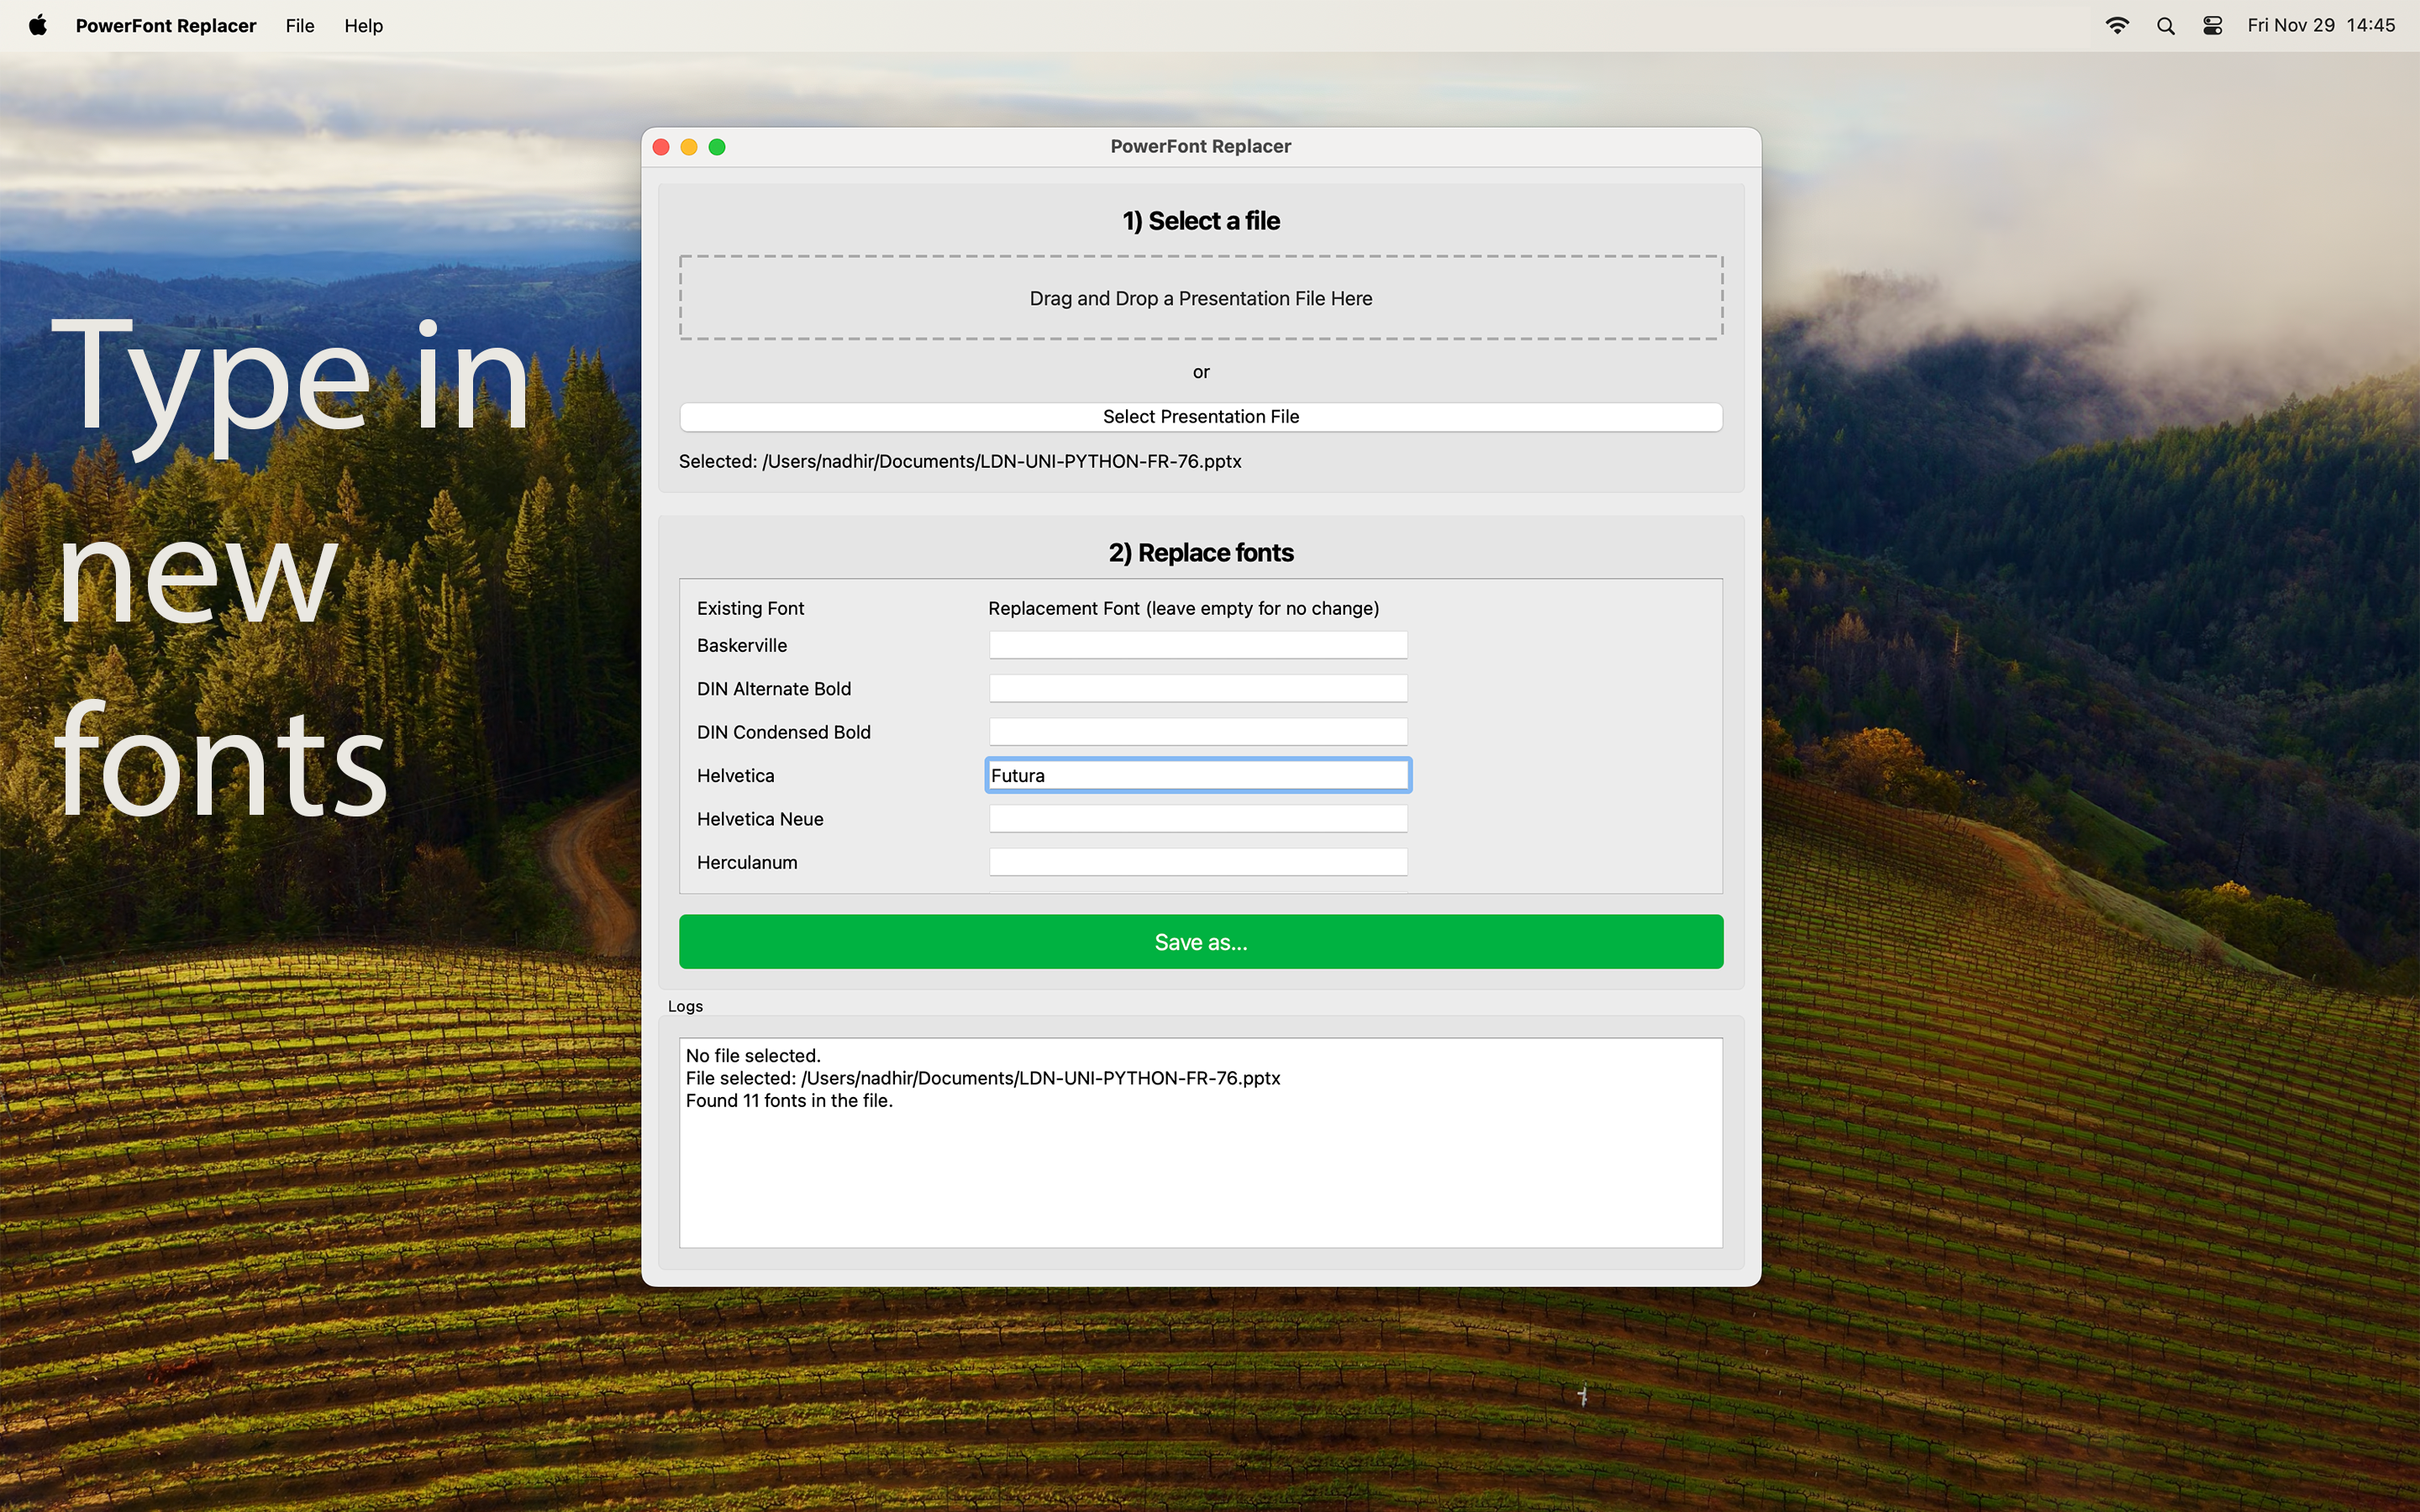Click the Helvetica existing font label

point(736,776)
